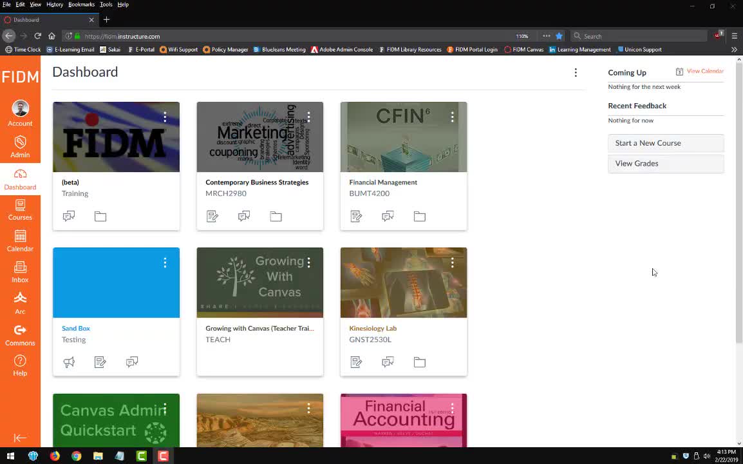
Task: Open Dashboard options three-dot menu
Action: click(x=575, y=73)
